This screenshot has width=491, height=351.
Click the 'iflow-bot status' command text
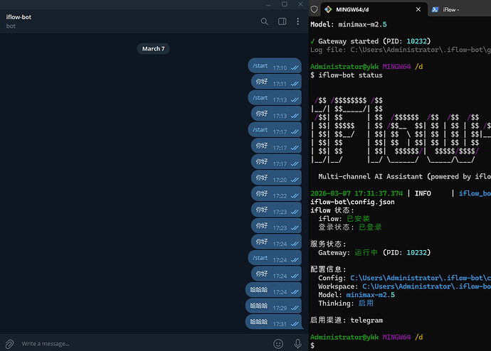[x=350, y=75]
